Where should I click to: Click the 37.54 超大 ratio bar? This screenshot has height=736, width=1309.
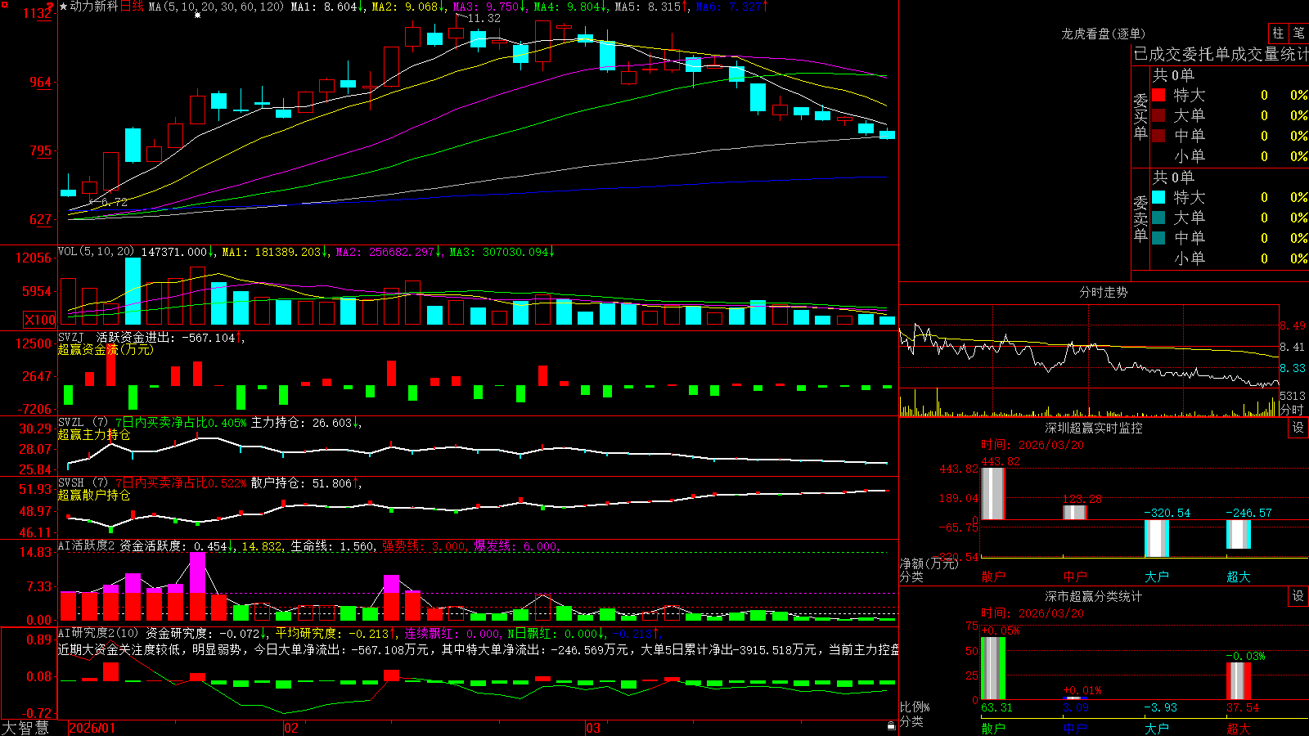(1239, 681)
